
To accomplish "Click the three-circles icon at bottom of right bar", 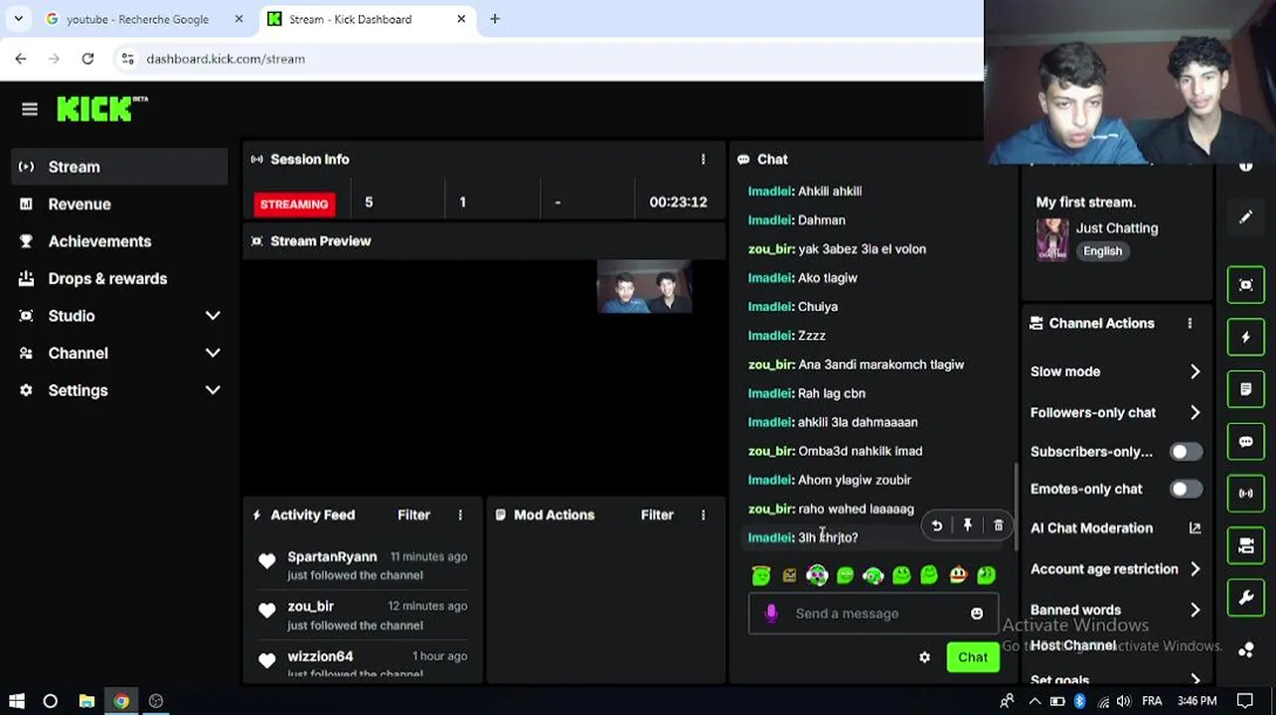I will coord(1246,650).
